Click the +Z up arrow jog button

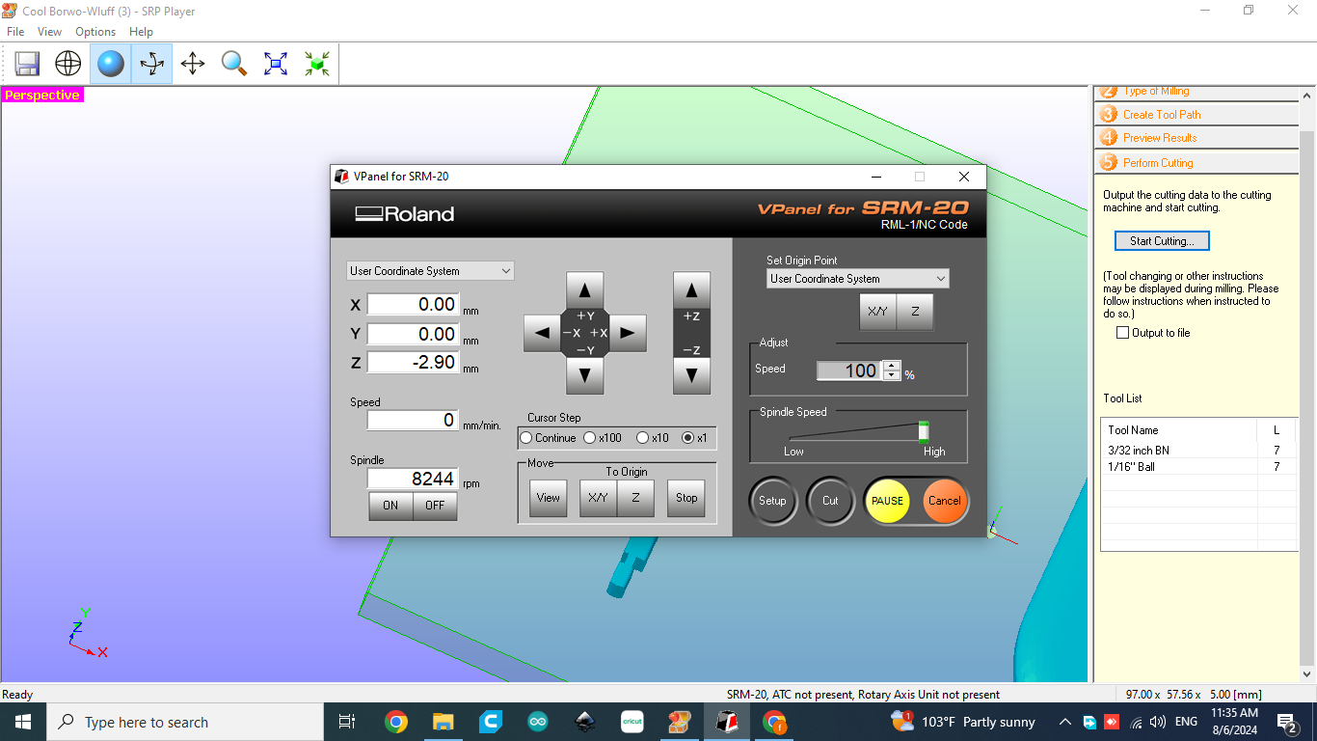(691, 289)
